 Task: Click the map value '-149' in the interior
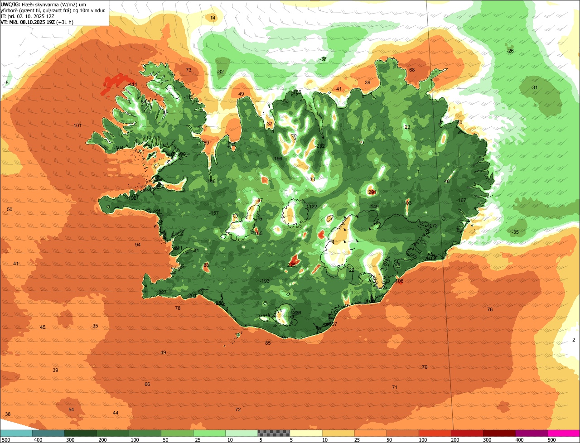(374, 207)
